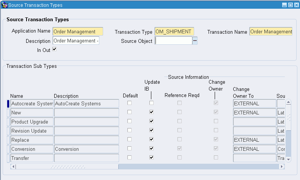Select the Revision Update name cell
Screen dimensions: 300x180
tap(32, 131)
